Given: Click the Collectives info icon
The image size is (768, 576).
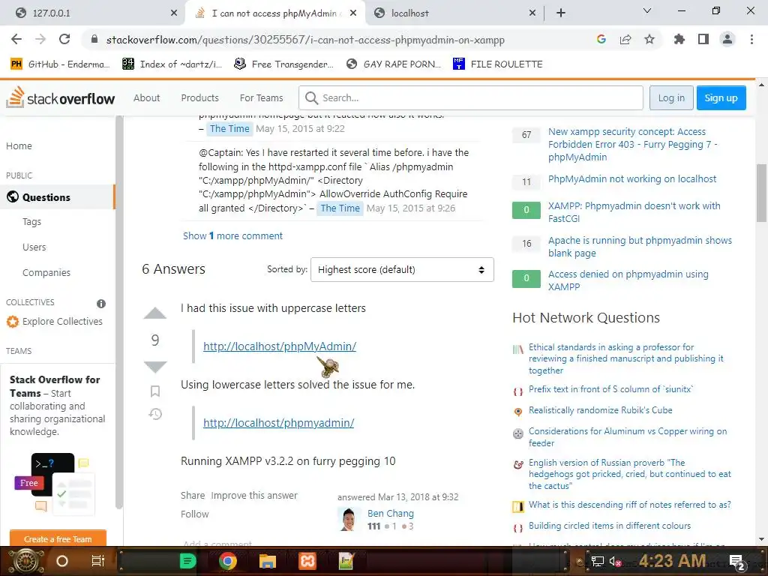Looking at the screenshot, I should [x=101, y=304].
